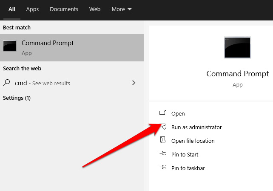Click the large Command Prompt preview icon
273x191 pixels.
[237, 47]
